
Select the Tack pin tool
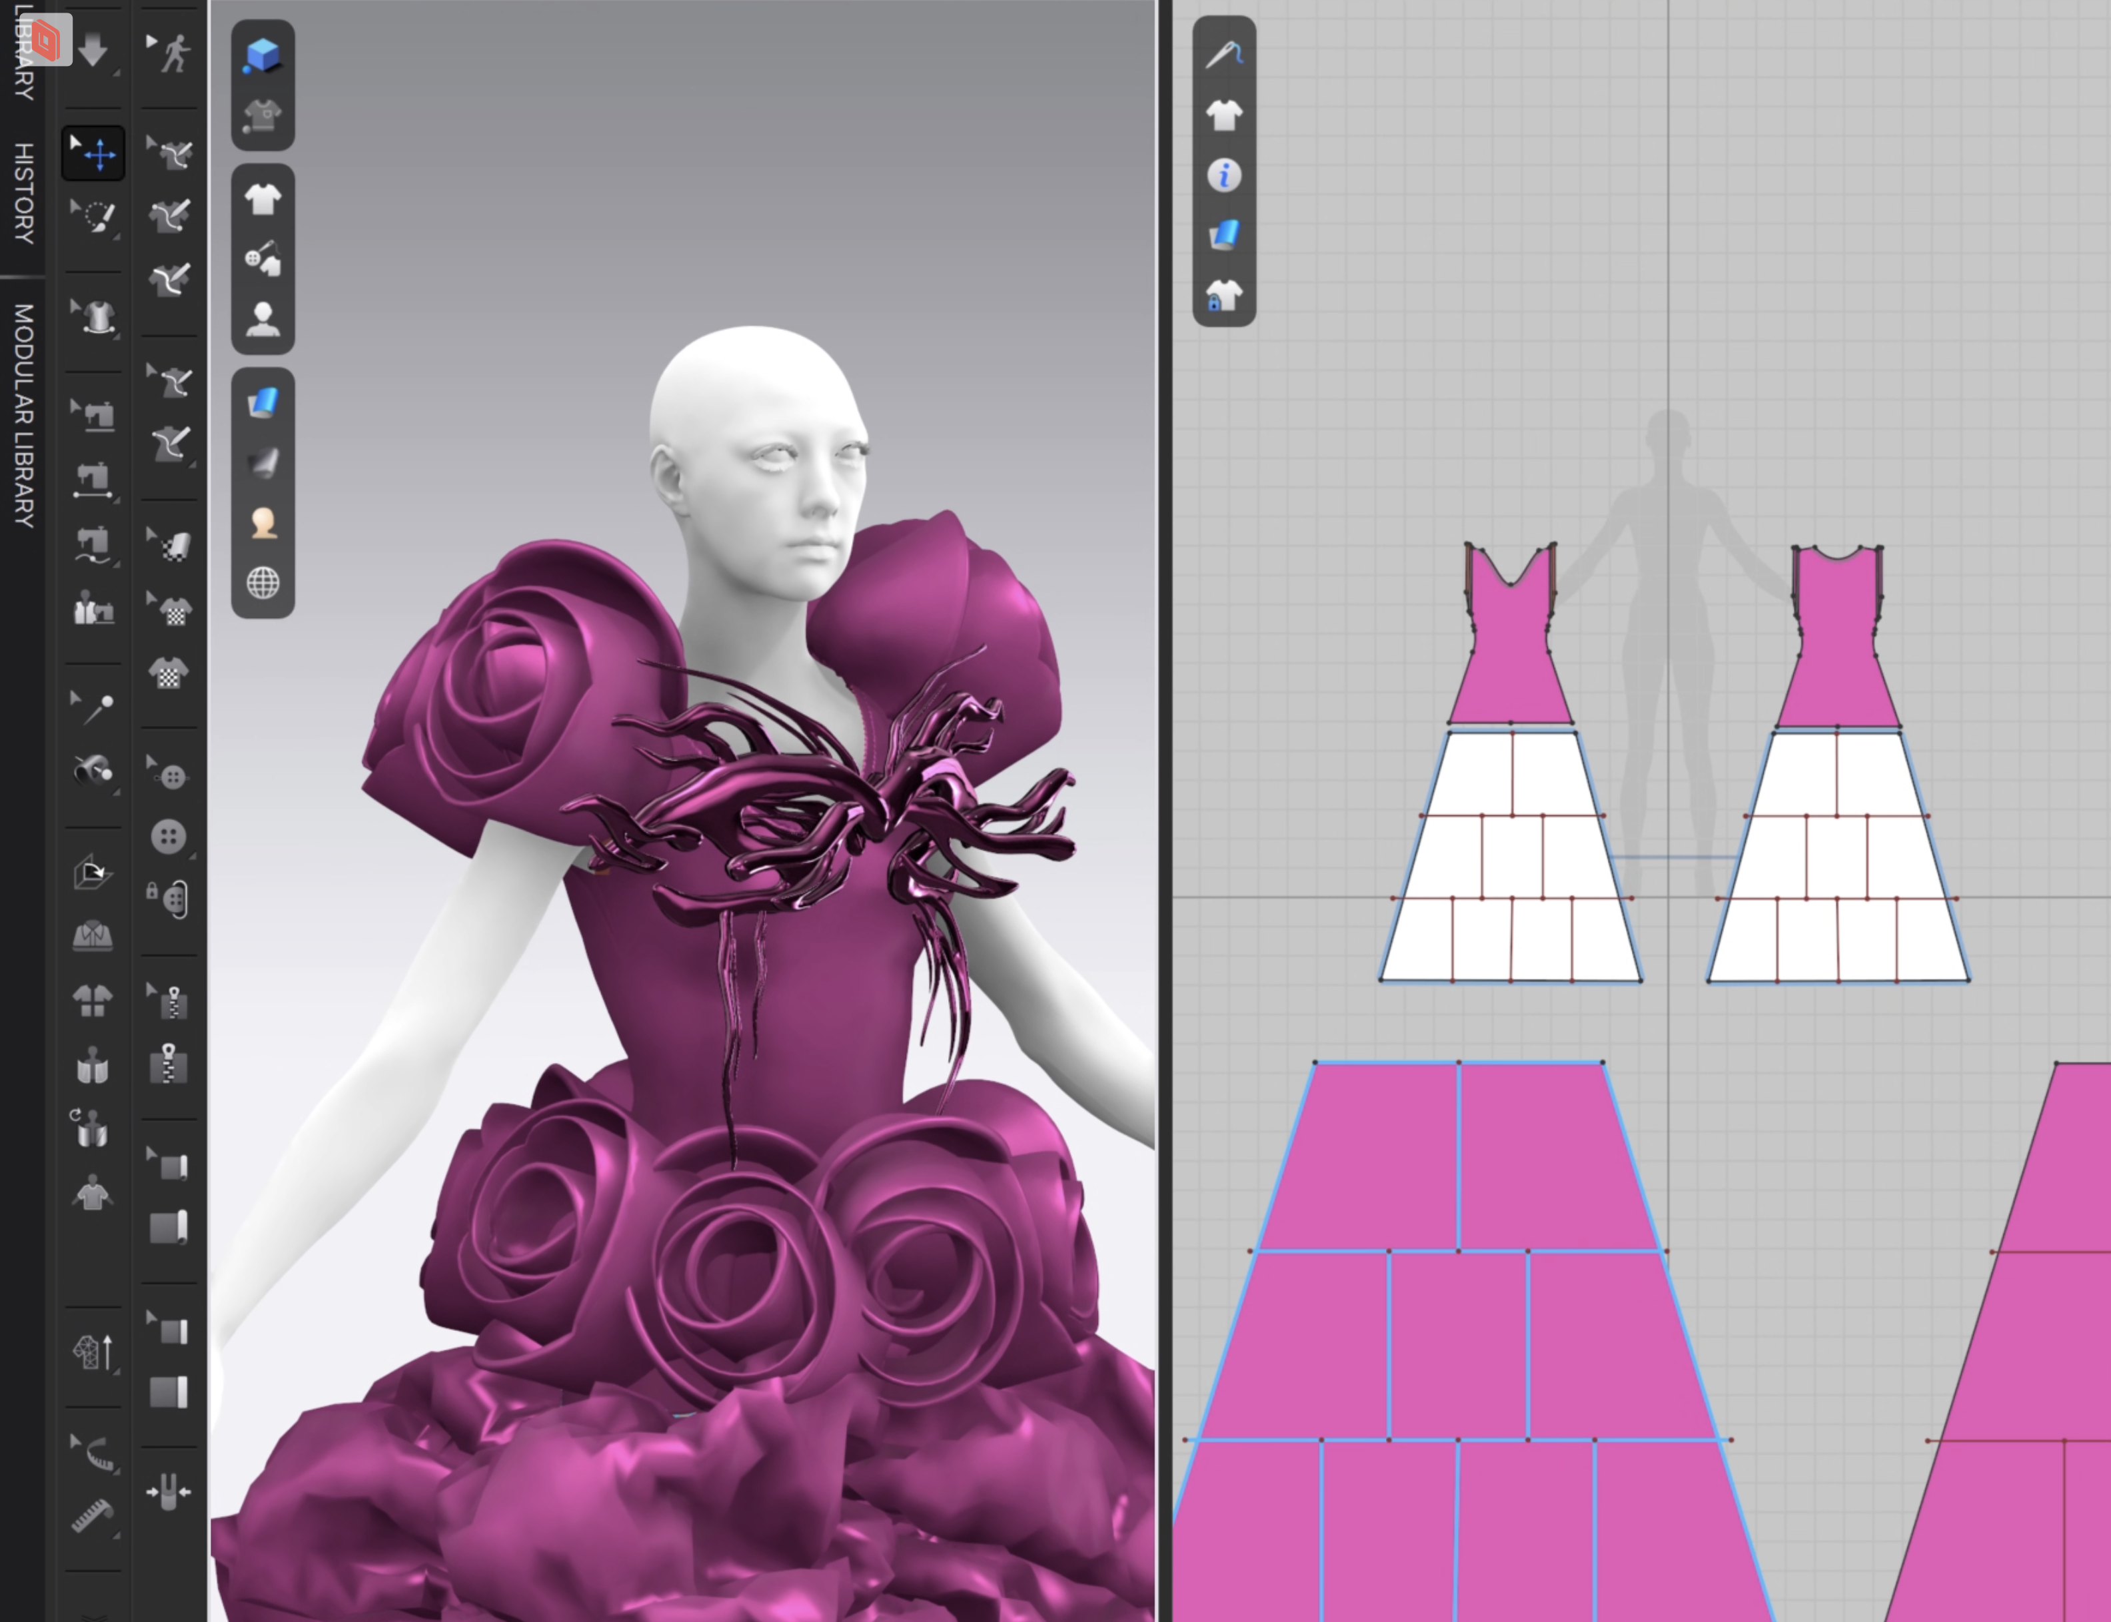[94, 709]
